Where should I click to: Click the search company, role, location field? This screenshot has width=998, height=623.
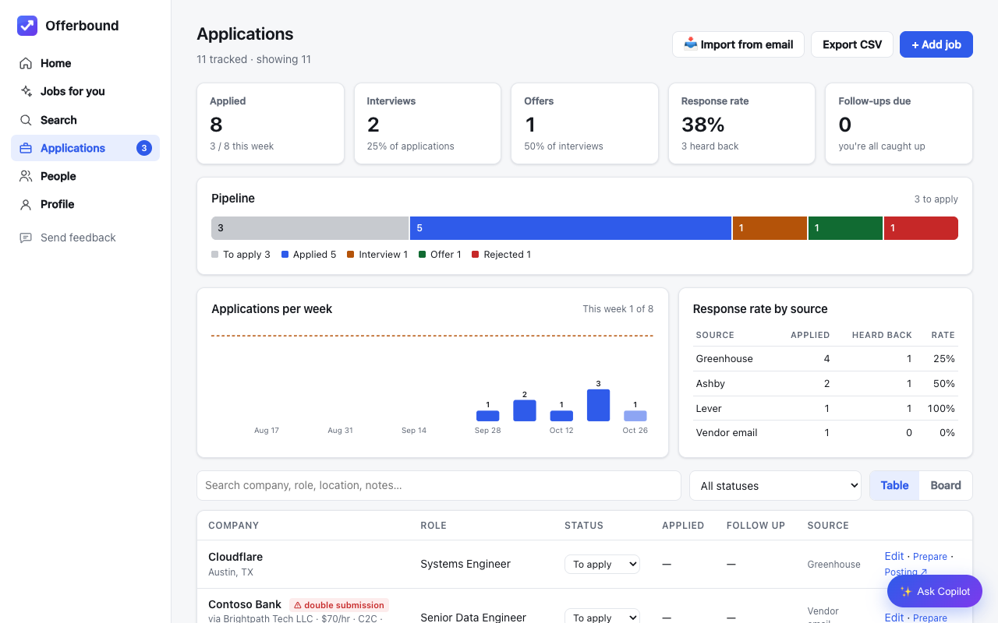[x=439, y=485]
